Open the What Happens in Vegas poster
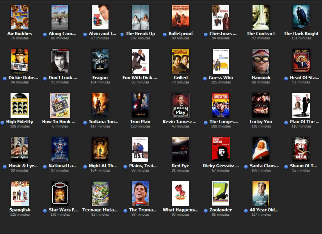 (x=180, y=193)
